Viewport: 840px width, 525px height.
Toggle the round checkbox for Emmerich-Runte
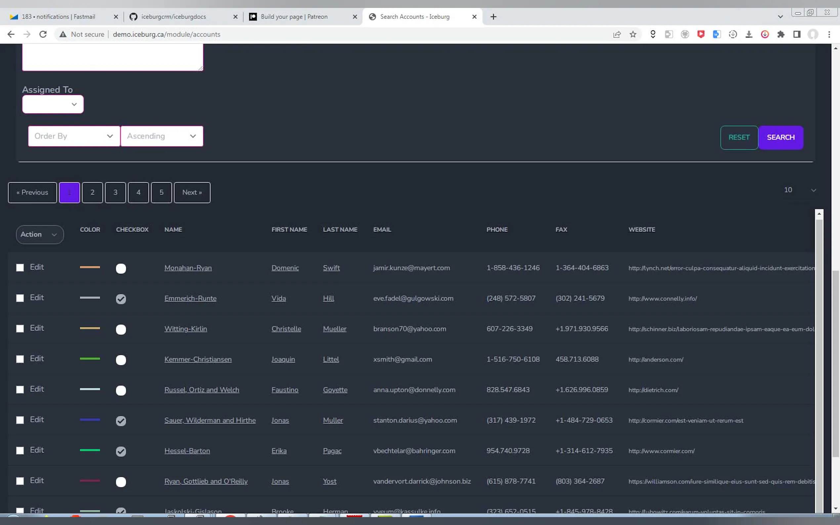click(121, 299)
